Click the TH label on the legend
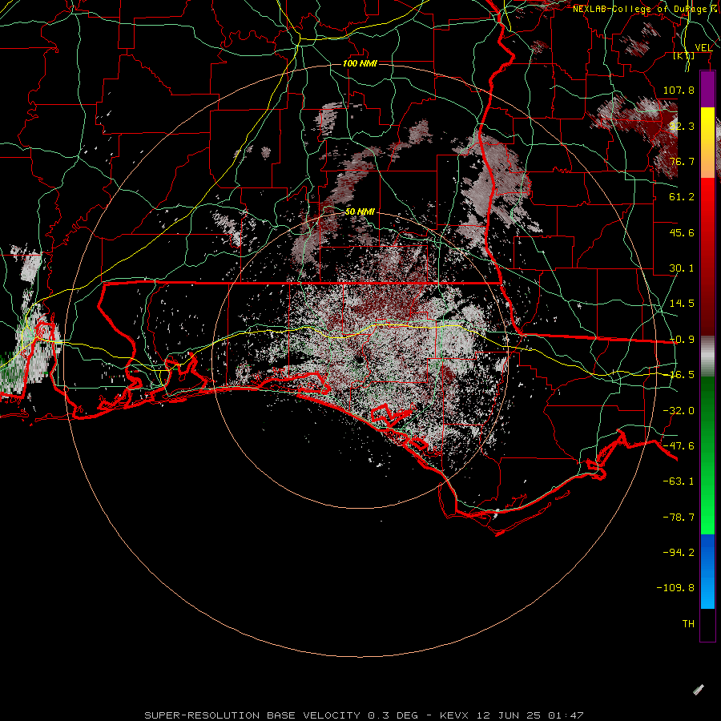The image size is (721, 721). pyautogui.click(x=688, y=624)
